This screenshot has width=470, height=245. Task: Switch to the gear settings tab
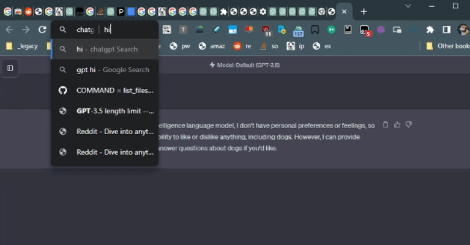pyautogui.click(x=263, y=12)
